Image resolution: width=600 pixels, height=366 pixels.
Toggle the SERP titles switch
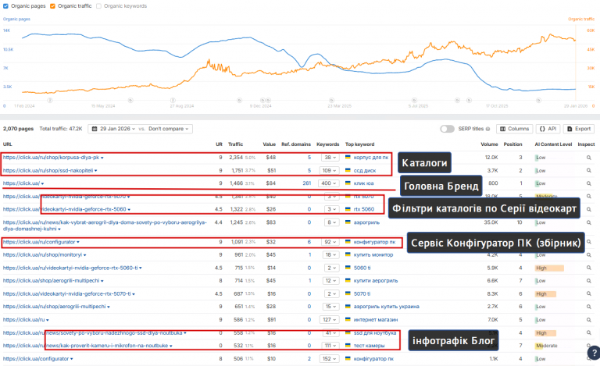click(x=447, y=129)
